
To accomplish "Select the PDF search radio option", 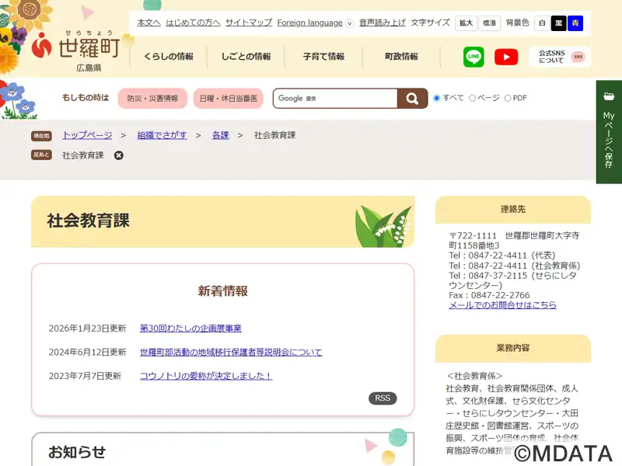I will click(508, 99).
